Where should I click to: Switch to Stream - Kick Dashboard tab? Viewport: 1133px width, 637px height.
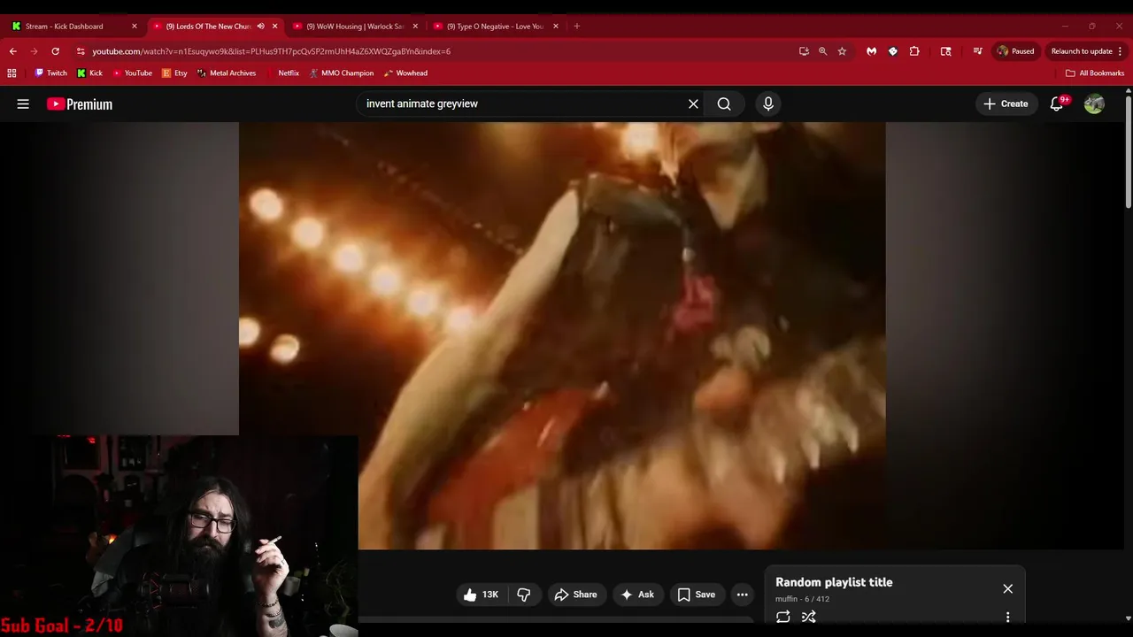(x=64, y=27)
